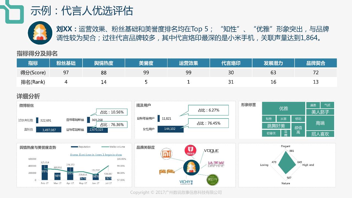Select the 发展潜力 column header

tap(273, 63)
